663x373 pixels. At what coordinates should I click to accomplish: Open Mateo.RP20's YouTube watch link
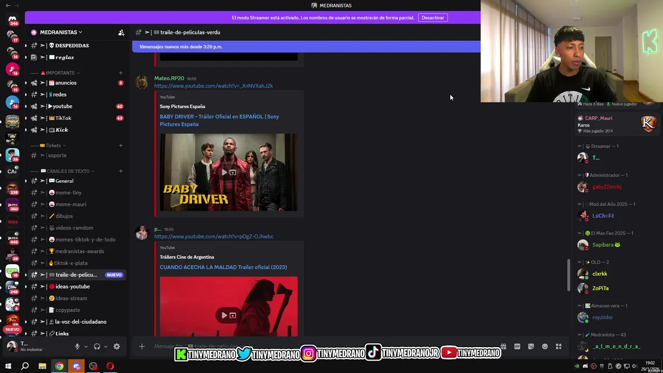click(213, 86)
